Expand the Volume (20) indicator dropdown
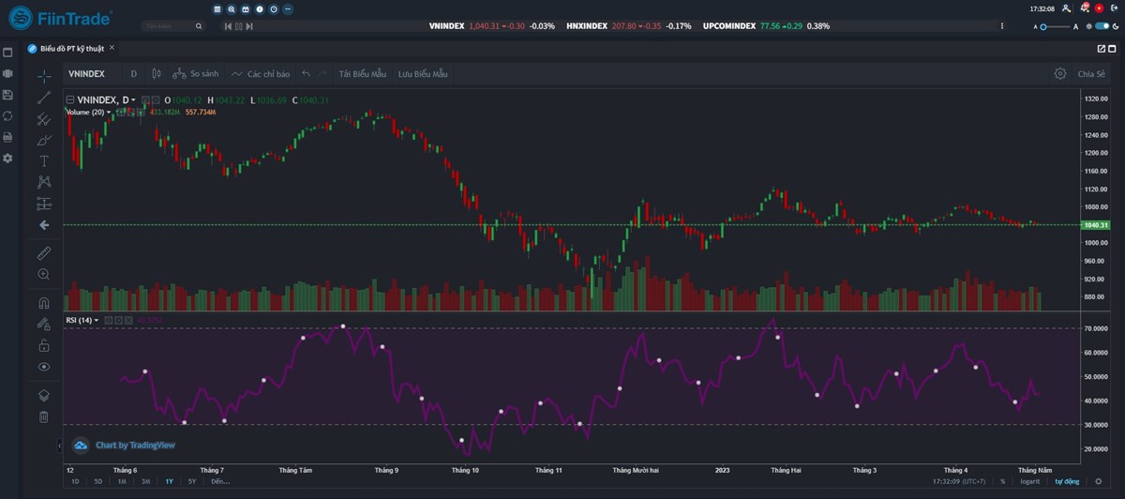This screenshot has height=499, width=1125. (x=109, y=113)
